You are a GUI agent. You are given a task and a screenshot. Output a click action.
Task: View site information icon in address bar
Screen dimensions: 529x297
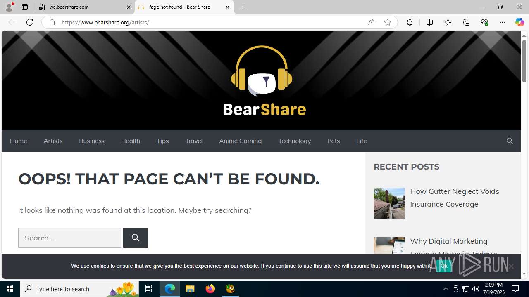[x=52, y=22]
